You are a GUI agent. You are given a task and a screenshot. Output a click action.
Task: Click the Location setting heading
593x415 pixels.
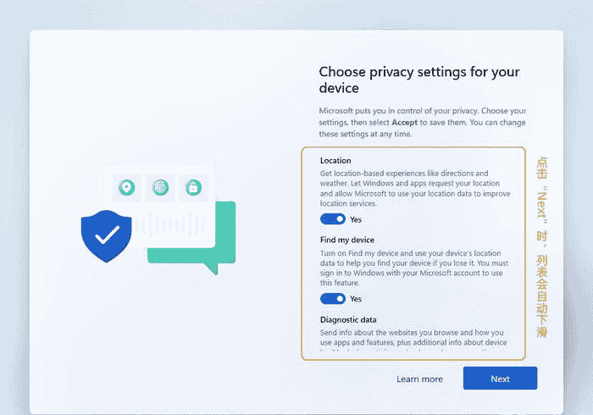[x=335, y=160]
